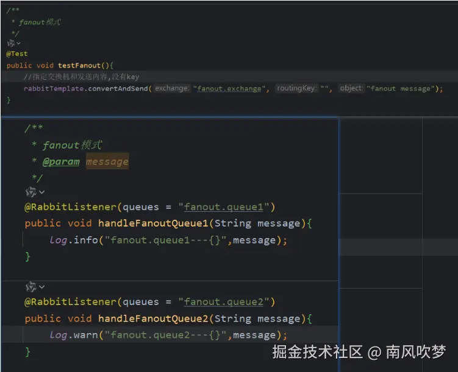The height and width of the screenshot is (372, 458).
Task: Expand the chevron above the @Test annotation
Action: [19, 43]
